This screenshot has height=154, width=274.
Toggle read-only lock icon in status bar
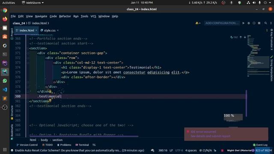point(215,150)
